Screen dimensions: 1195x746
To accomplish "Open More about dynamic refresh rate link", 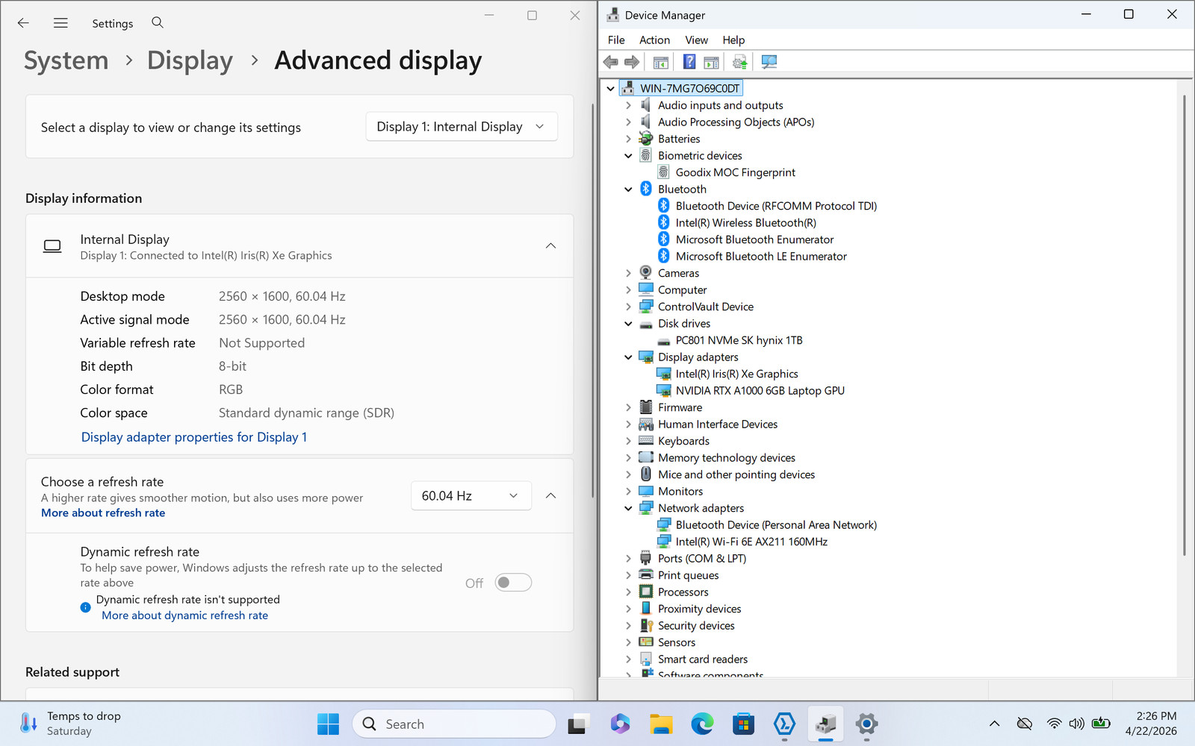I will 184,615.
